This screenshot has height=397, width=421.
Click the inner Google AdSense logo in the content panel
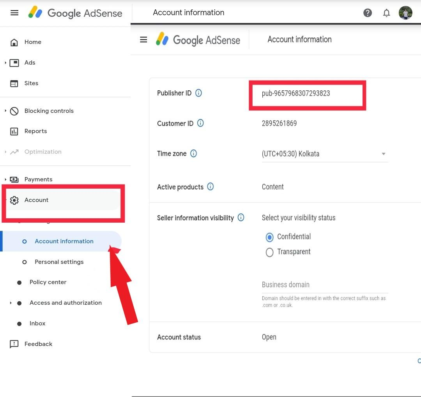198,40
